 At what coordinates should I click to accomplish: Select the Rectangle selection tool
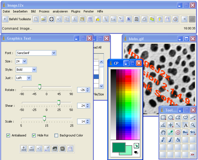(x=163, y=118)
